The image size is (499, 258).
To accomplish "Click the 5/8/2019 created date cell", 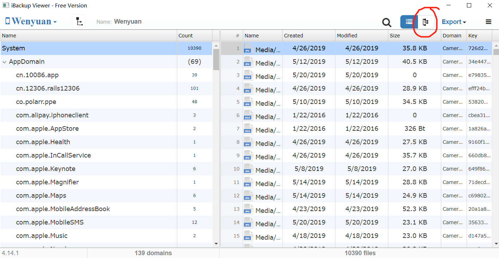I will (x=309, y=169).
